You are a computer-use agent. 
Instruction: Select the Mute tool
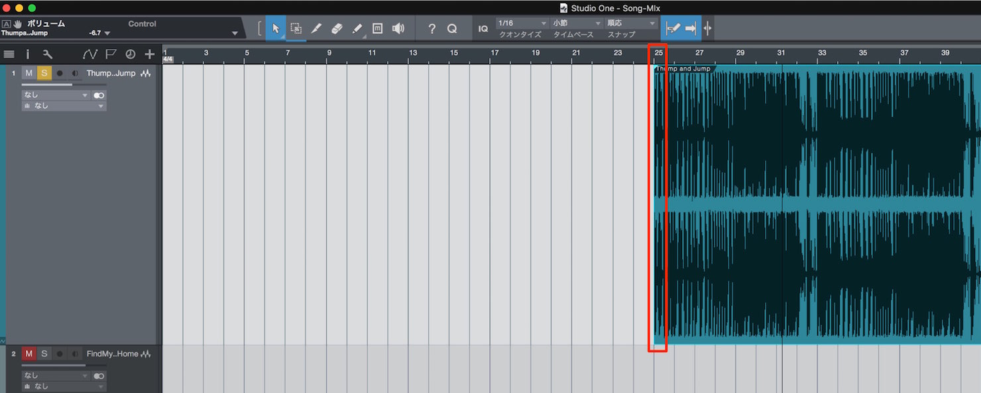coord(377,28)
